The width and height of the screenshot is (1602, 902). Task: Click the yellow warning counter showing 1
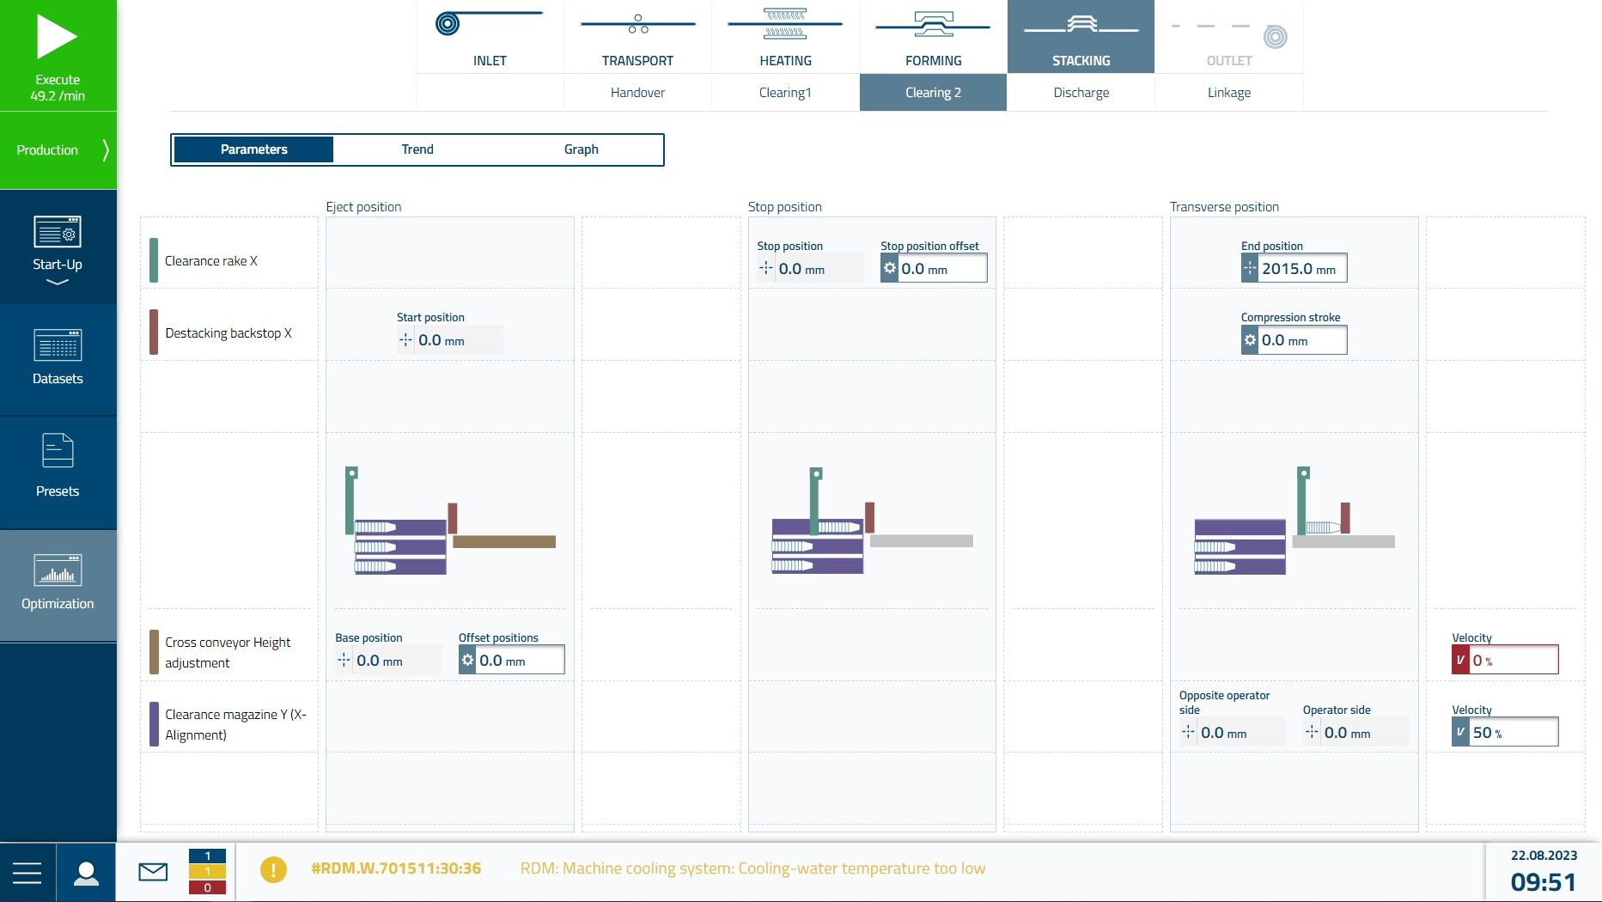coord(207,872)
